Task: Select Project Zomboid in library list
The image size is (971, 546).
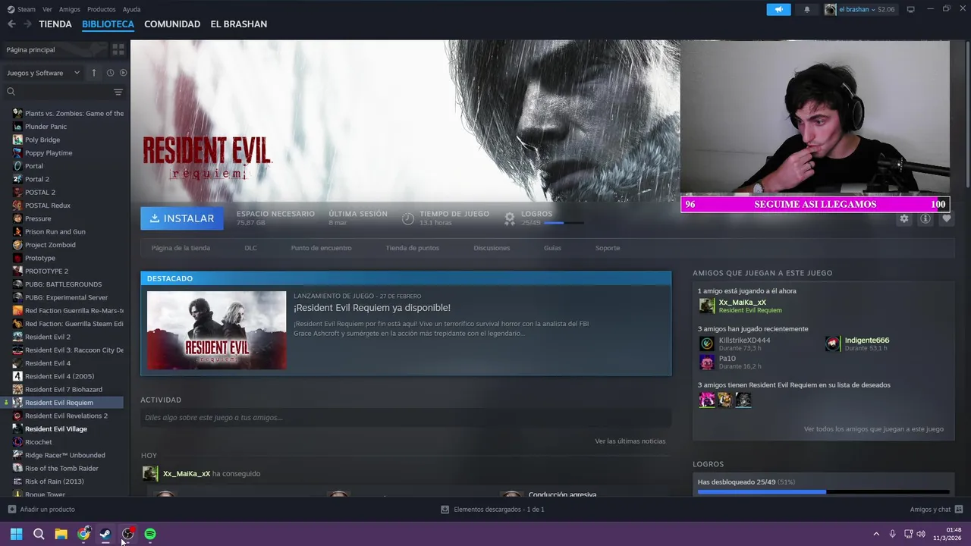Action: (50, 245)
